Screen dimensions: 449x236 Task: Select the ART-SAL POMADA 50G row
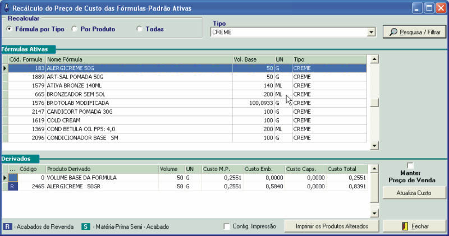coord(187,77)
